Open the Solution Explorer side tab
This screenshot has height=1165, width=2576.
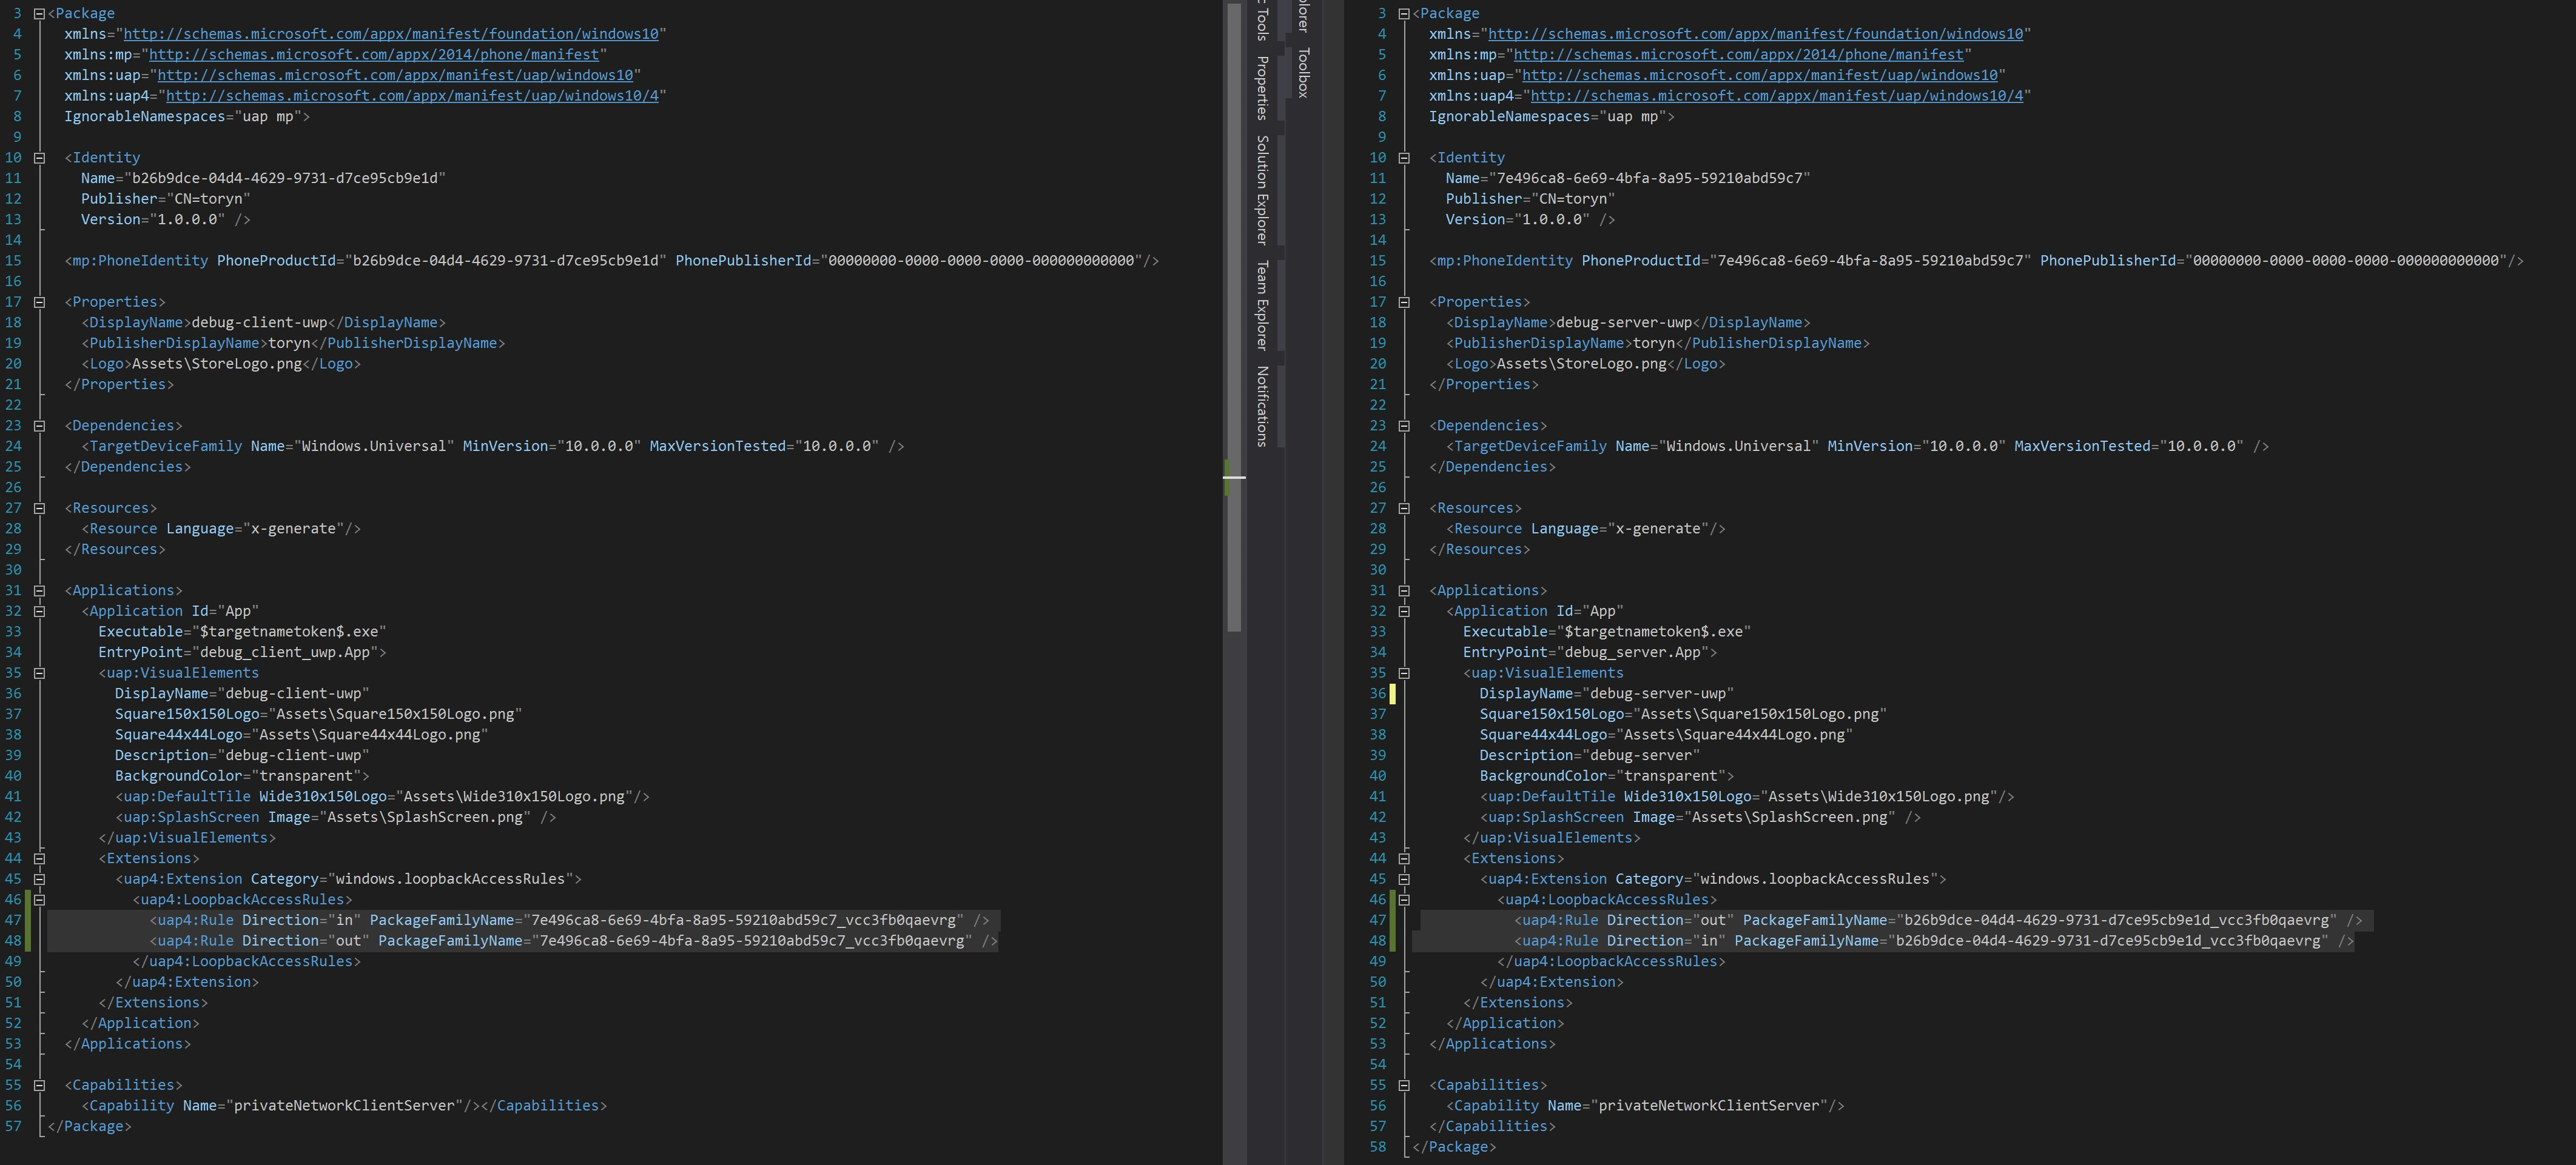point(1262,190)
